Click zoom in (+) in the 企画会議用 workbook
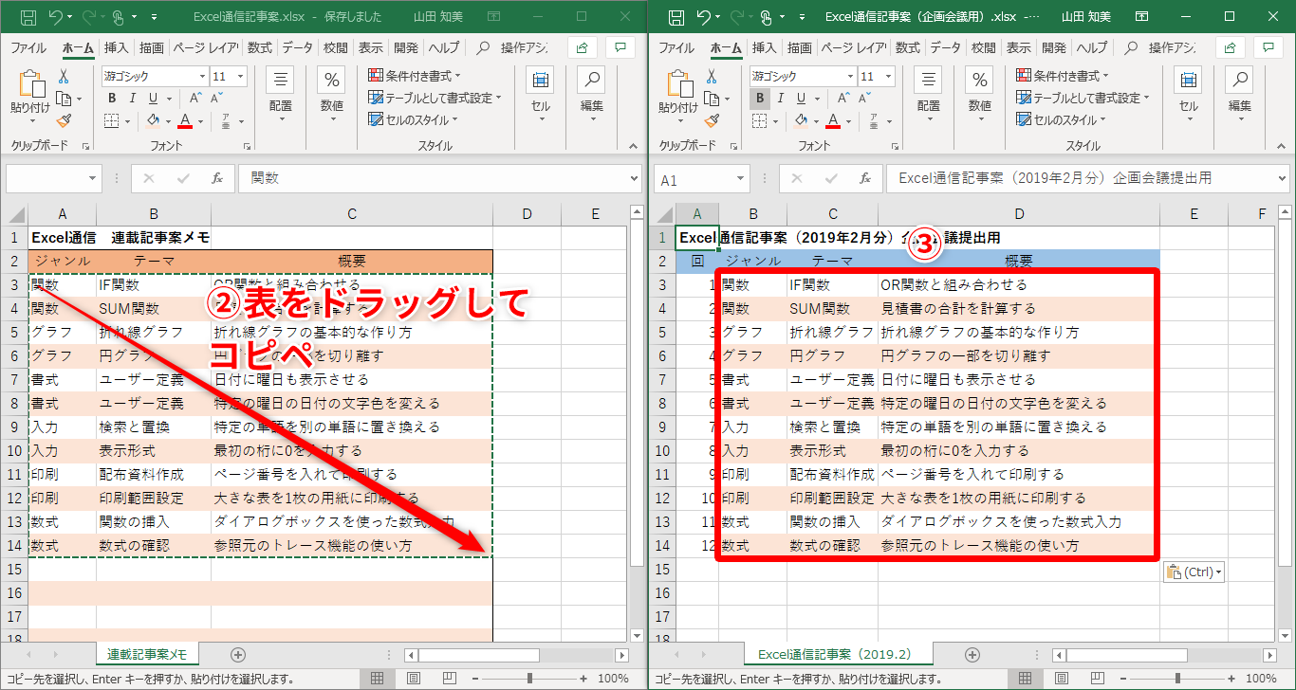Viewport: 1296px width, 690px height. coord(1232,679)
